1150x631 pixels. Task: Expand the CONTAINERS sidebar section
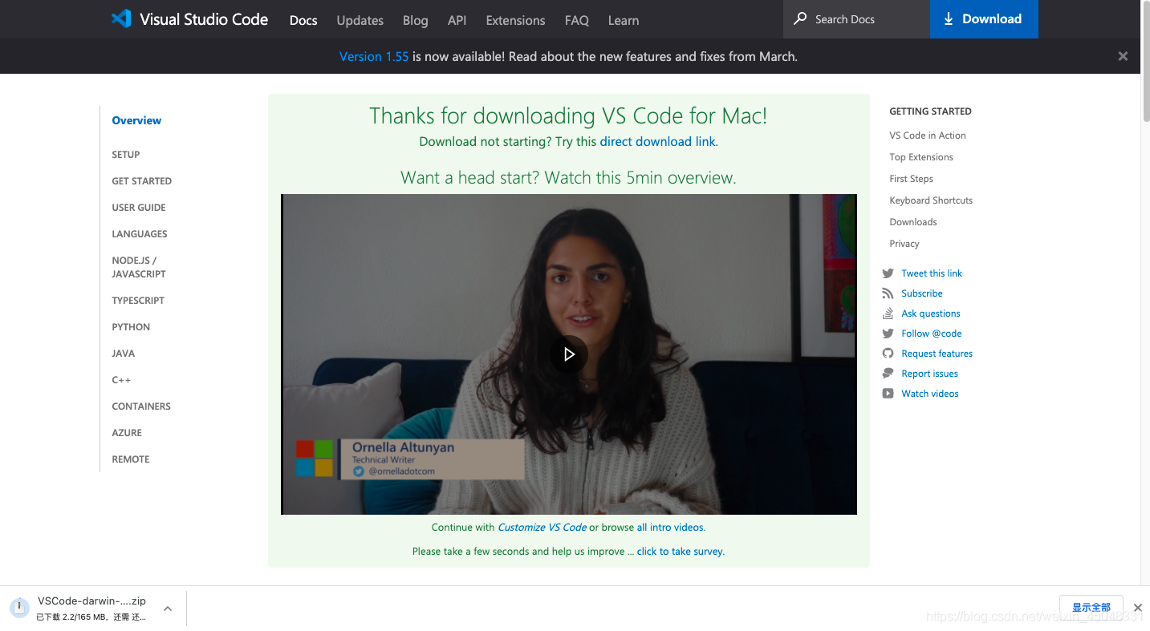click(x=141, y=406)
